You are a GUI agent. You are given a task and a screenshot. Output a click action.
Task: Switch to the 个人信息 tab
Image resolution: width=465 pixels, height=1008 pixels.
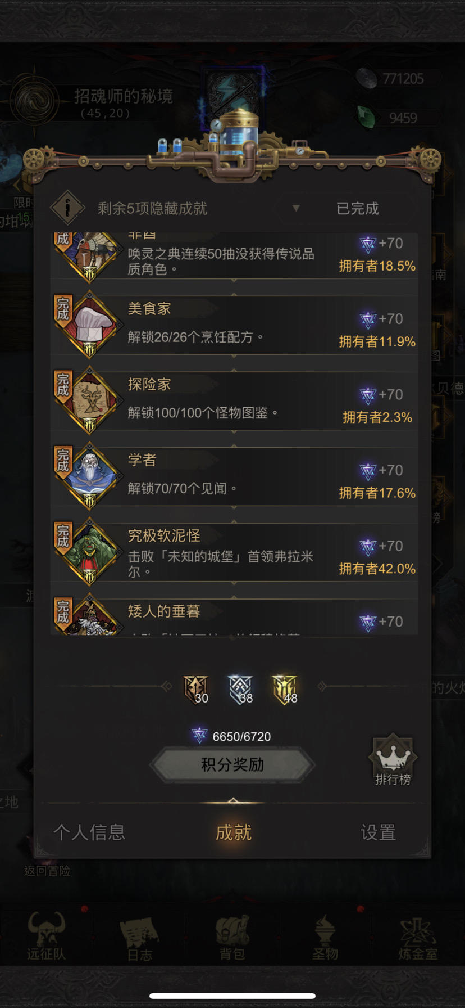pyautogui.click(x=89, y=832)
